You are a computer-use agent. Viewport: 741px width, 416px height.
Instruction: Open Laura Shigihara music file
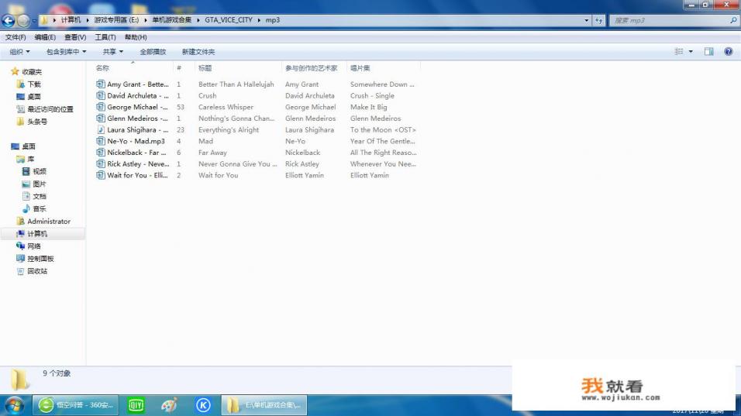[137, 130]
